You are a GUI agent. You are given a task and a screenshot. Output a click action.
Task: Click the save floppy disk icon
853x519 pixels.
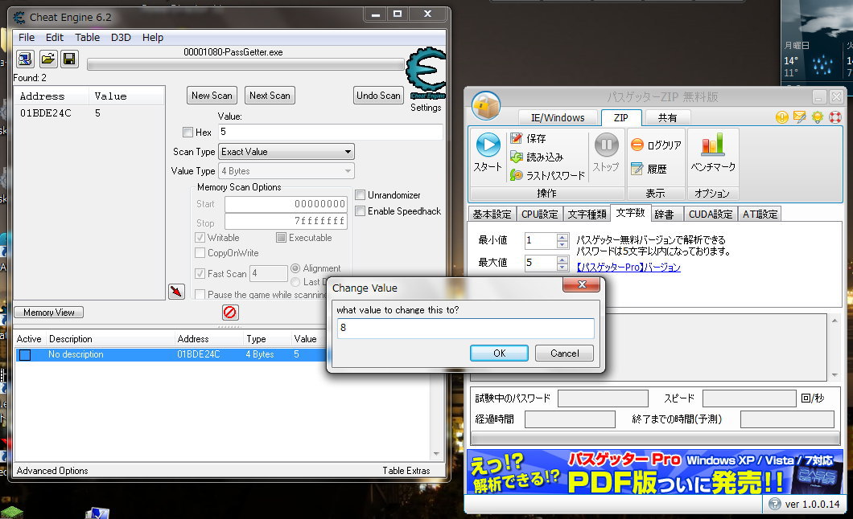[69, 59]
